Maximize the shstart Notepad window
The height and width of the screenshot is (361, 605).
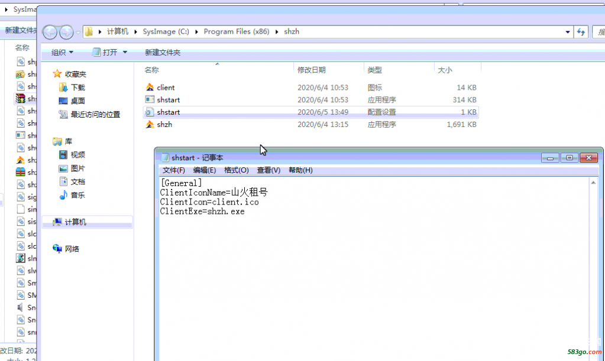pos(569,158)
